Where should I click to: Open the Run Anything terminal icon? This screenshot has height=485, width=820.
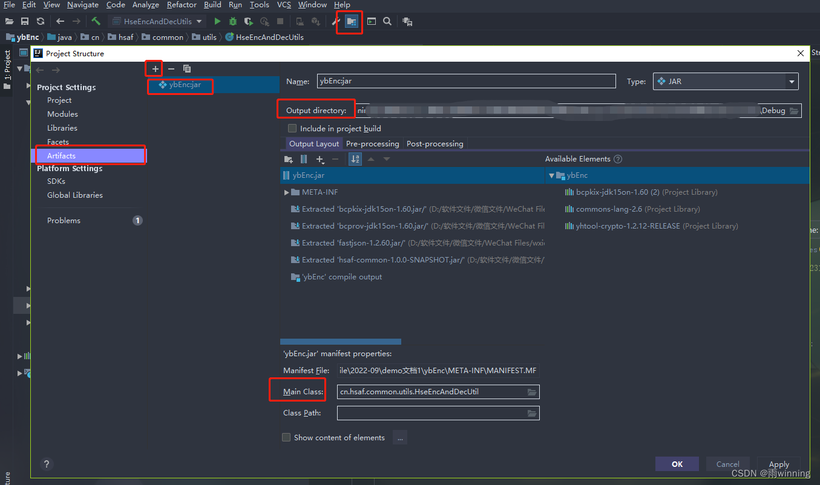point(372,21)
